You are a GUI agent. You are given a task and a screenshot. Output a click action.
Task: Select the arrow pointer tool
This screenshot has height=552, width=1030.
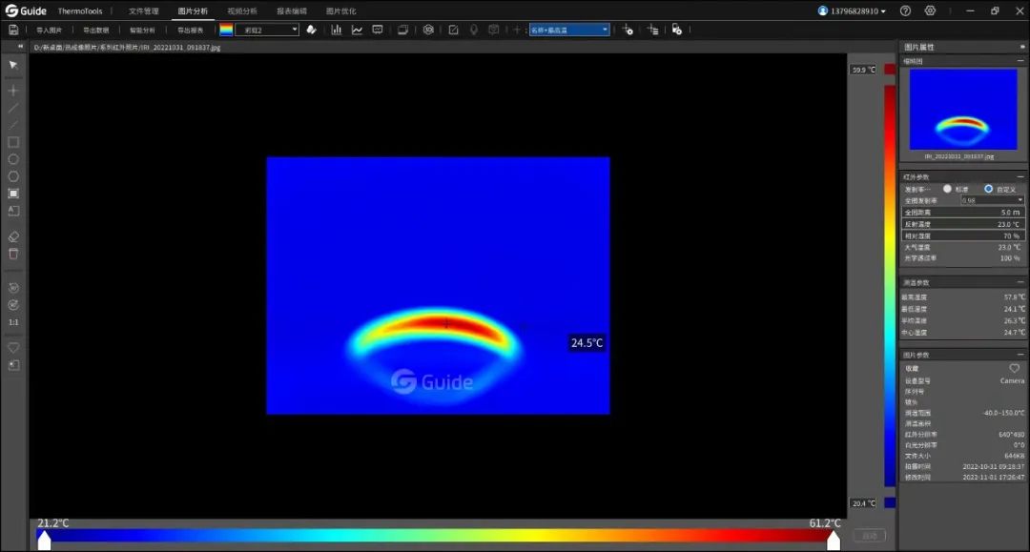(x=13, y=65)
